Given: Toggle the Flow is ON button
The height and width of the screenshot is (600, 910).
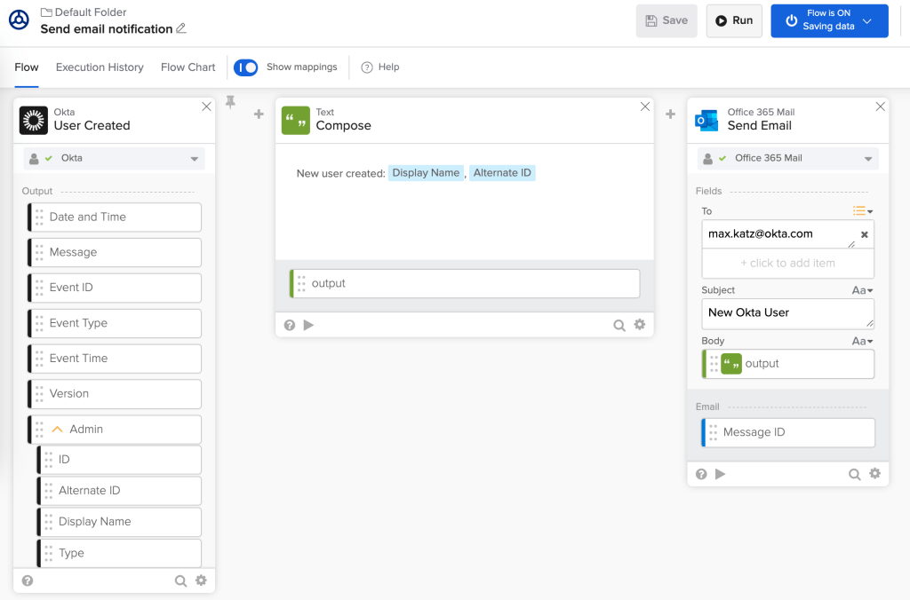Looking at the screenshot, I should 828,20.
